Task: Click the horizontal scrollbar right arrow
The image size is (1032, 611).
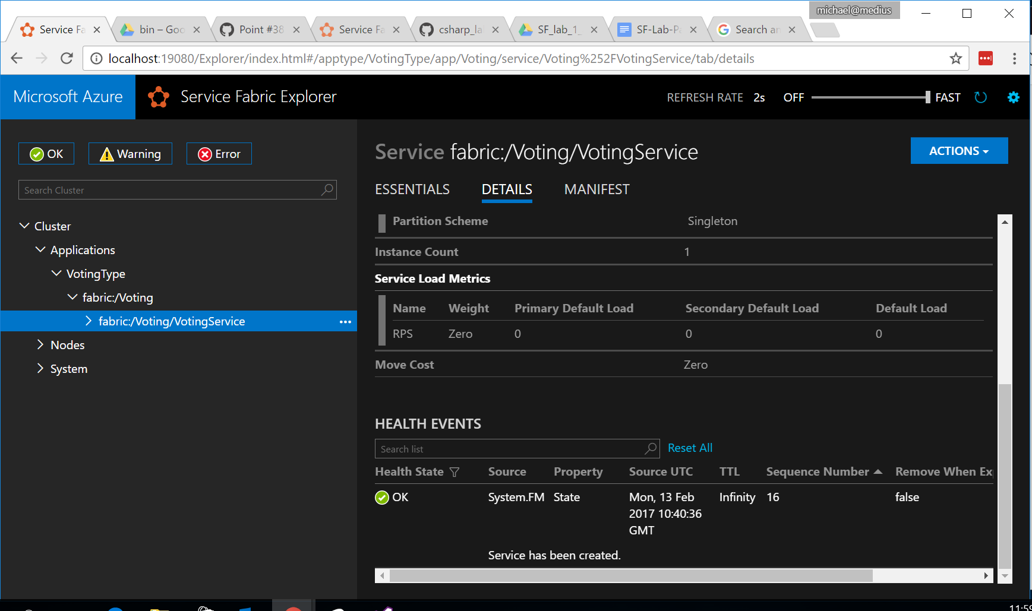Action: coord(986,575)
